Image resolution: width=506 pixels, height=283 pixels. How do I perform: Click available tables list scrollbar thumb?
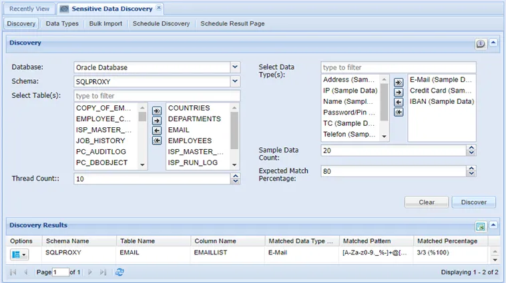click(142, 117)
